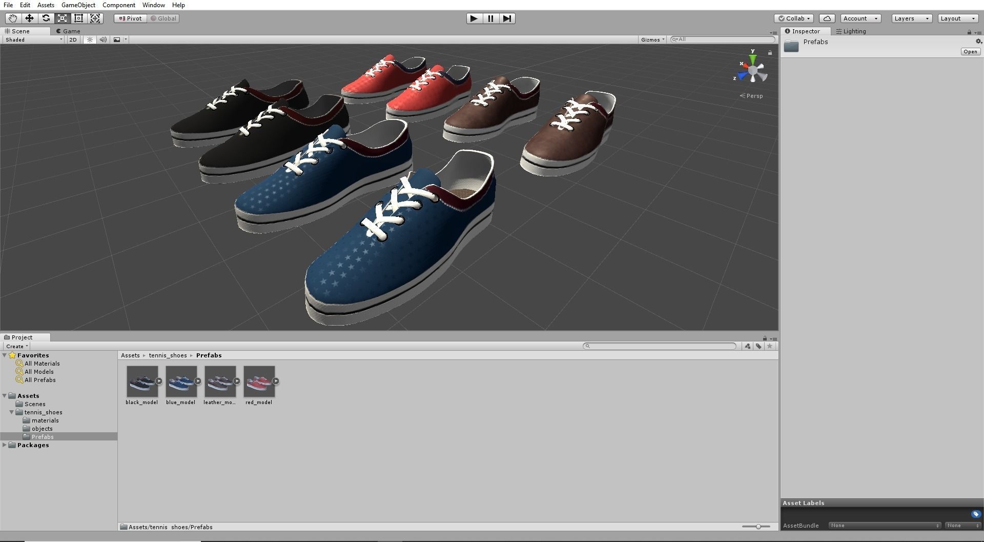Open the AssetBundle variant dropdown

[963, 526]
